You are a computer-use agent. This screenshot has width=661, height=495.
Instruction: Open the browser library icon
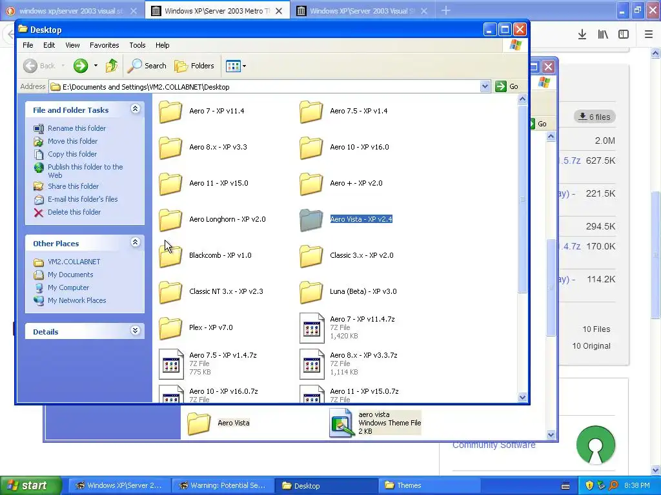[603, 35]
